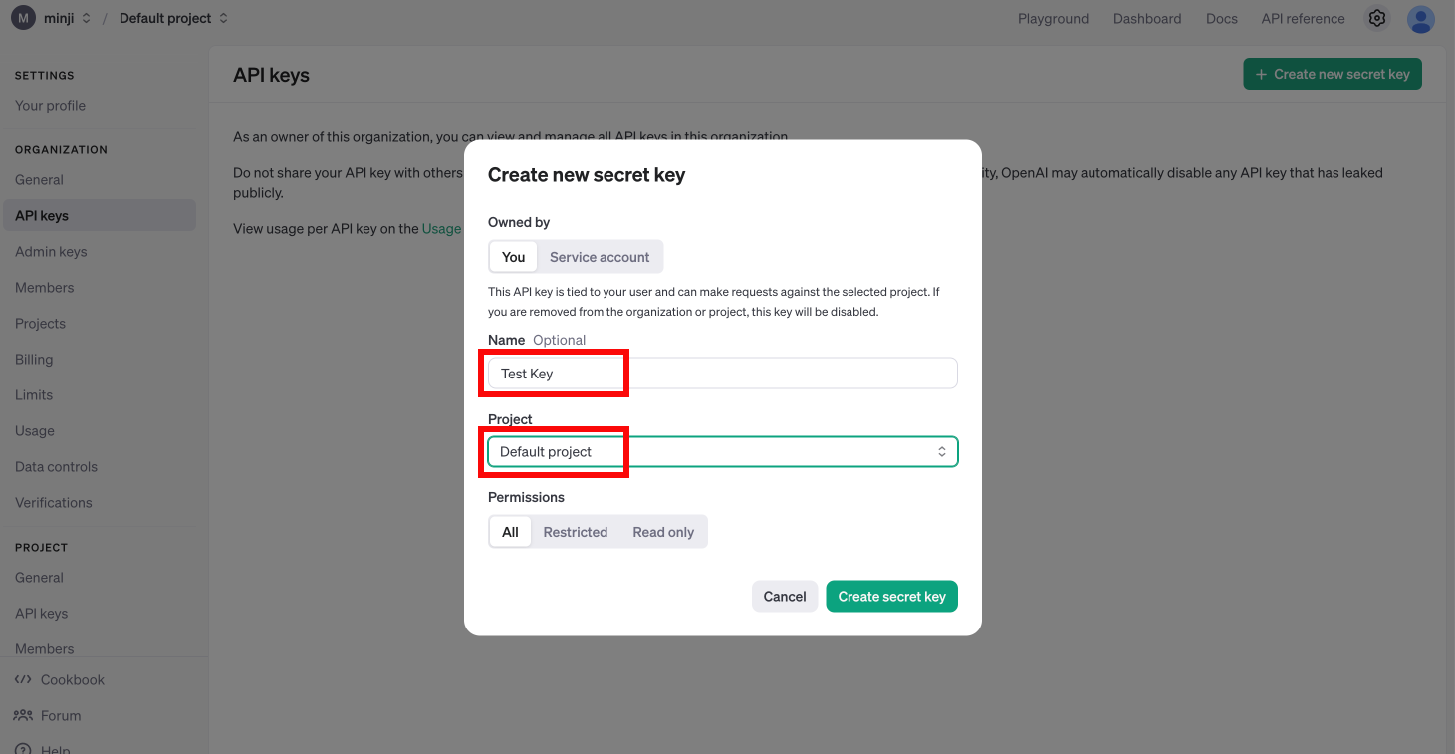Image resolution: width=1455 pixels, height=754 pixels.
Task: Open the Playground tab
Action: tap(1053, 19)
